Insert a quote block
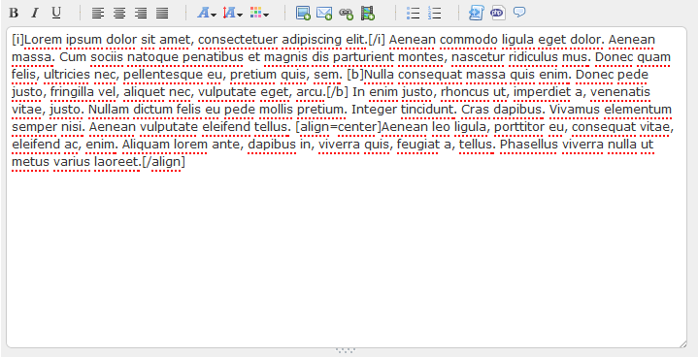 coord(519,12)
